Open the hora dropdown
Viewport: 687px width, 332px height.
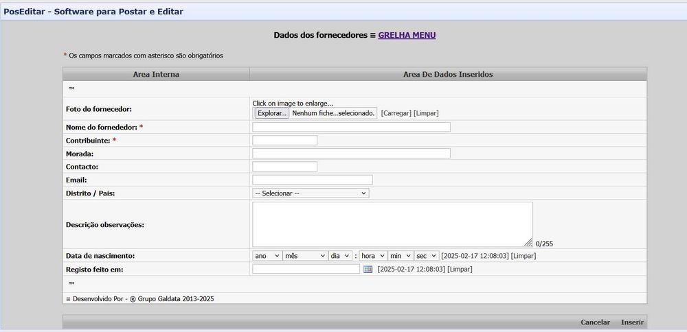point(373,255)
